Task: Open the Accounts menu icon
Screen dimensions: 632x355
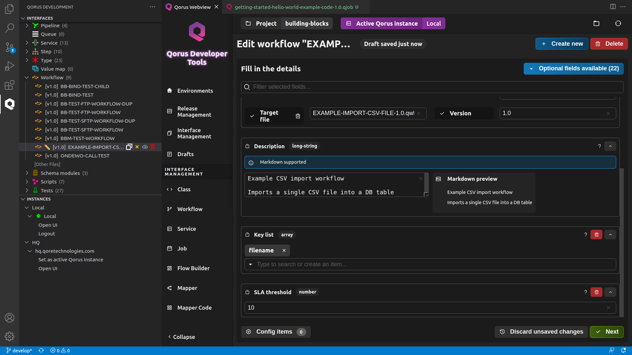Action: (x=10, y=318)
